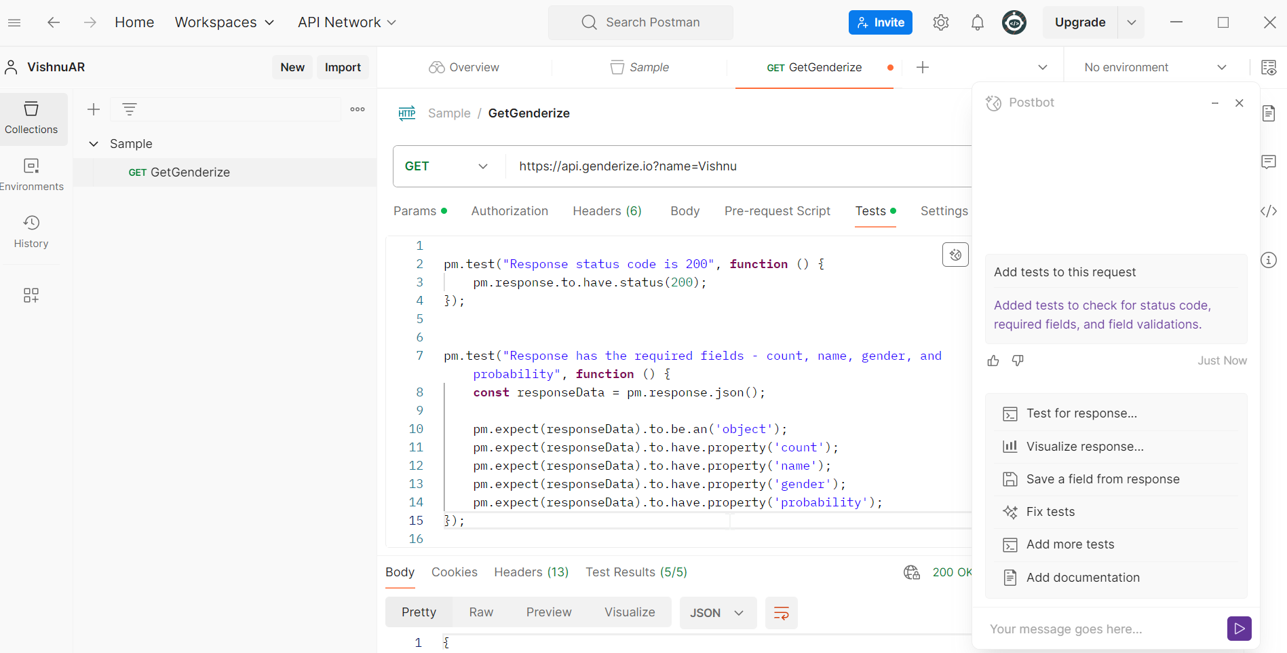Toggle word wrap in response body
The height and width of the screenshot is (653, 1287).
[781, 613]
